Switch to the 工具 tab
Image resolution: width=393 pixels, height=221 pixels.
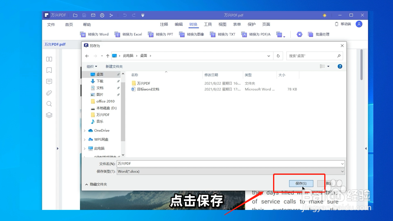click(208, 24)
